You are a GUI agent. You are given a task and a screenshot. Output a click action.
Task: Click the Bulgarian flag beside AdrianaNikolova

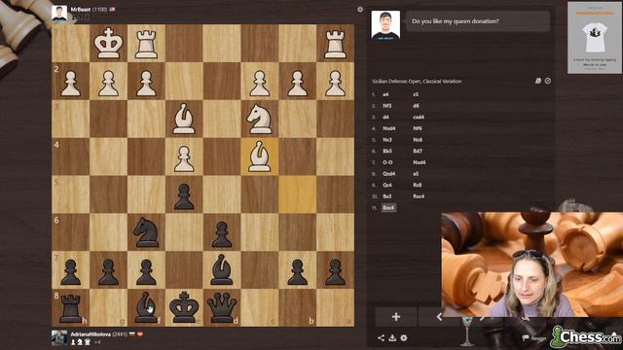132,334
